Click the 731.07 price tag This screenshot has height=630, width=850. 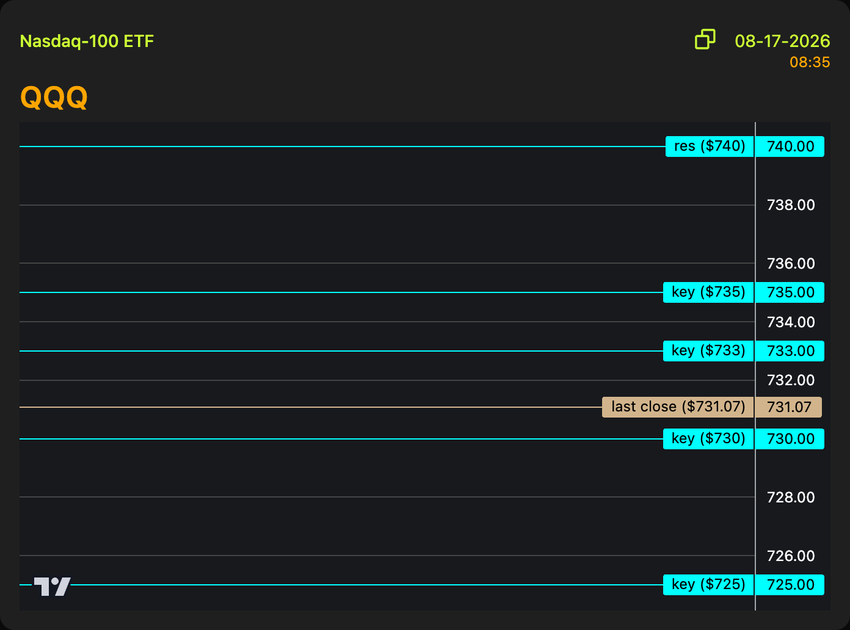pos(789,407)
